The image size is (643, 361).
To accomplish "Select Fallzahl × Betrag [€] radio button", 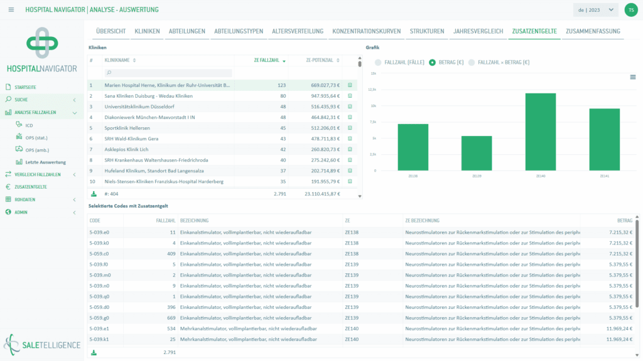I will point(472,62).
